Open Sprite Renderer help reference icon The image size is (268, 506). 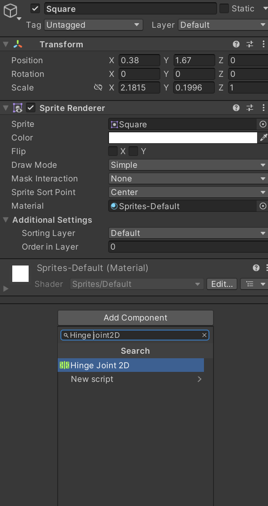tap(236, 108)
